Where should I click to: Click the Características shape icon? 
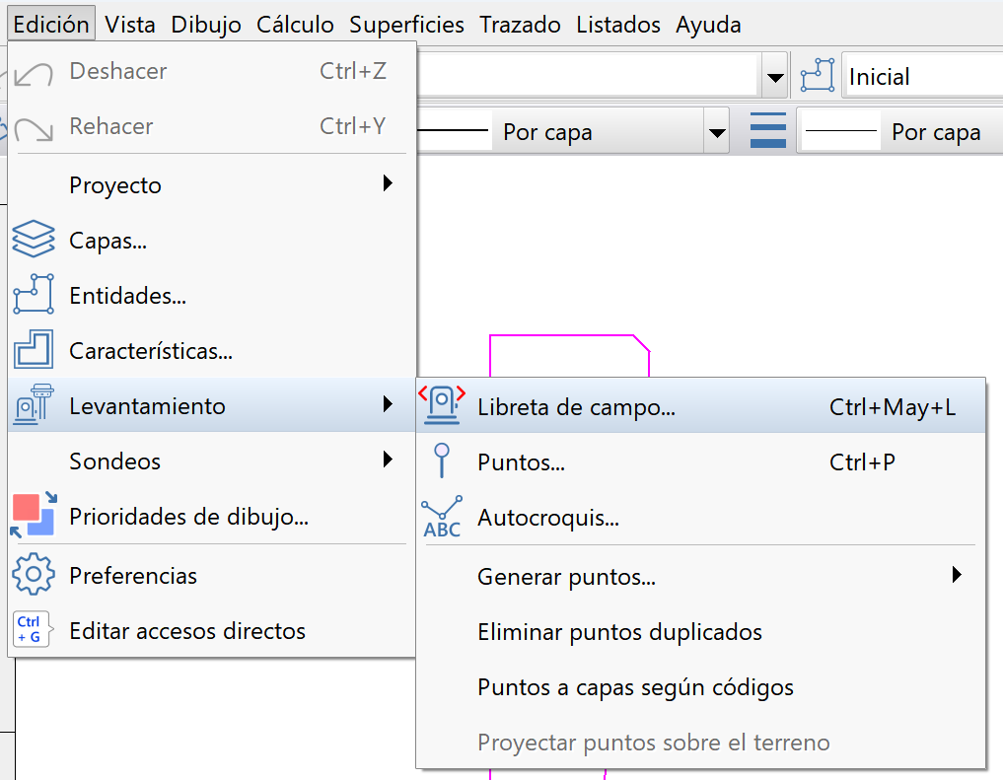click(x=33, y=350)
